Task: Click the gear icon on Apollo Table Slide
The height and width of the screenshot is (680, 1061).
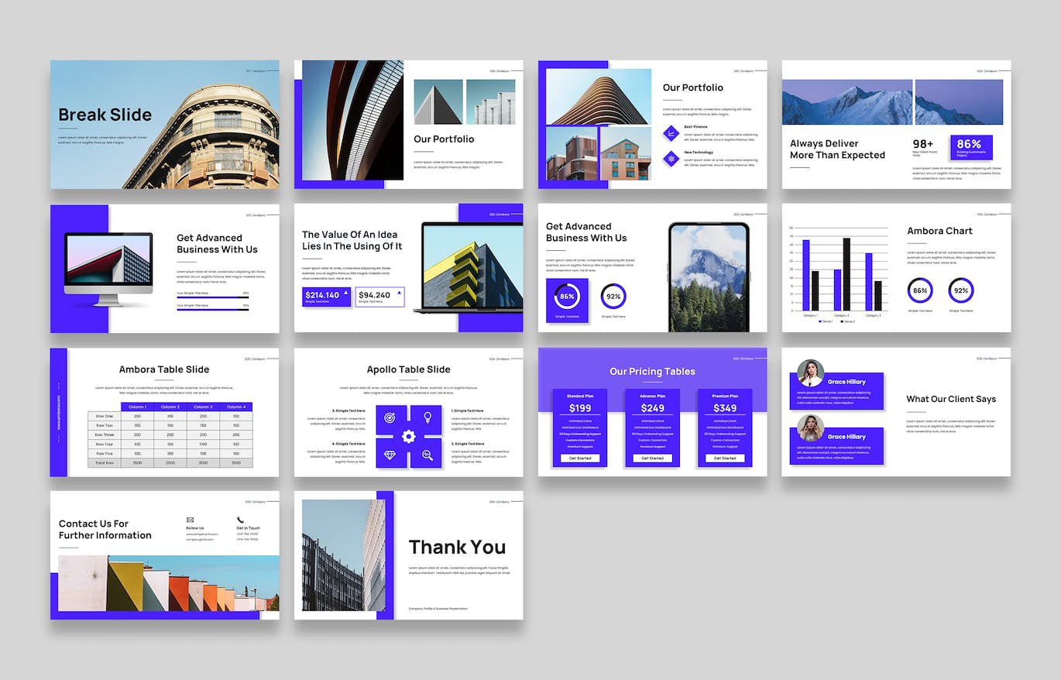Action: tap(409, 436)
